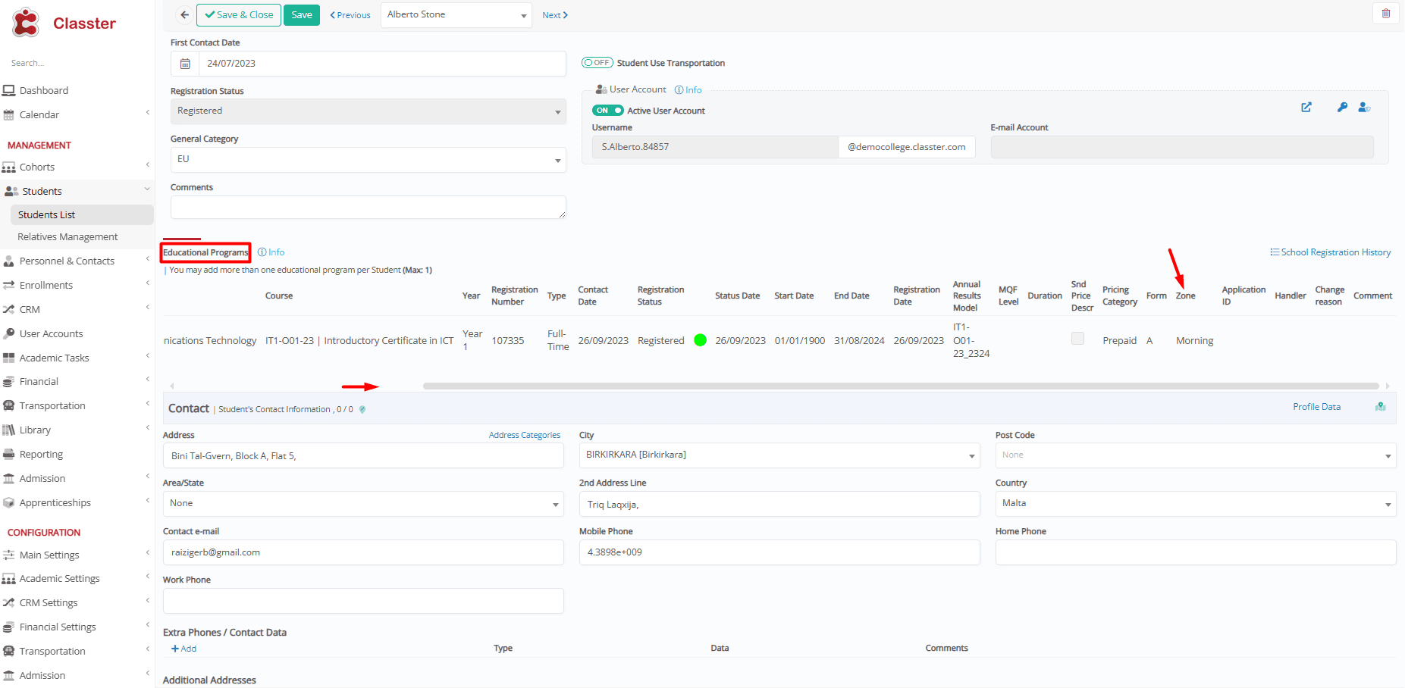The image size is (1405, 688).
Task: Open the Registration Status dropdown
Action: [368, 111]
